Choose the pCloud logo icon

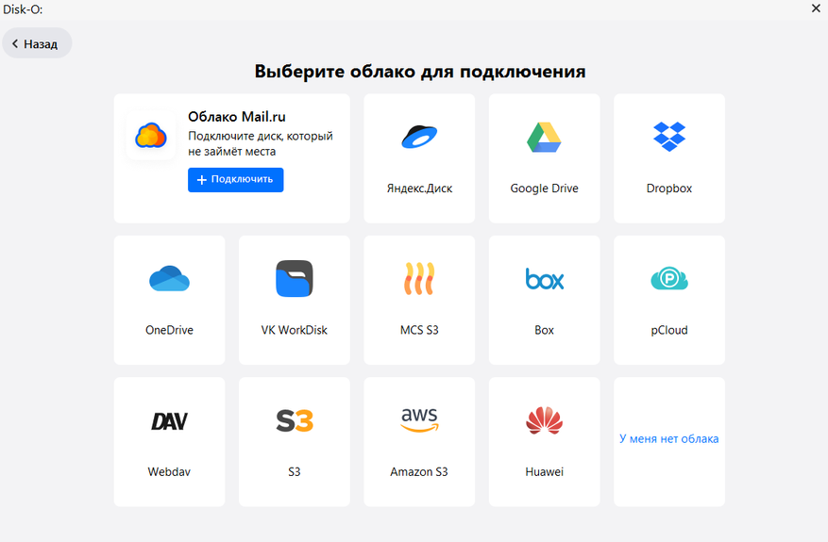tap(669, 278)
